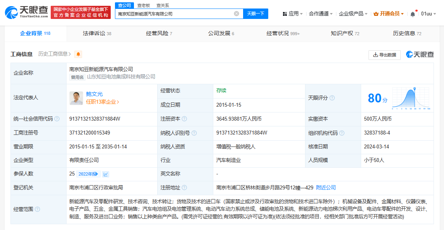Click the 导出数据 export button
Viewport: 444px width, 230px height.
pyautogui.click(x=384, y=55)
